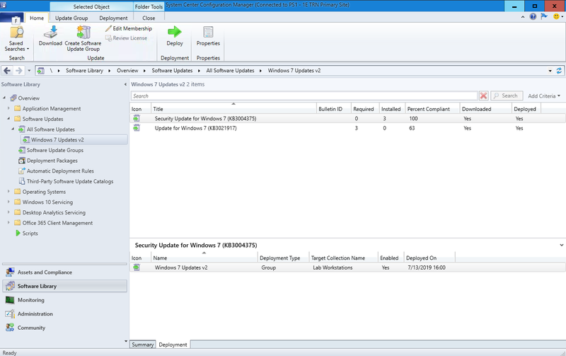Viewport: 566px width, 356px height.
Task: Open the Add Criteria dropdown
Action: [x=543, y=96]
